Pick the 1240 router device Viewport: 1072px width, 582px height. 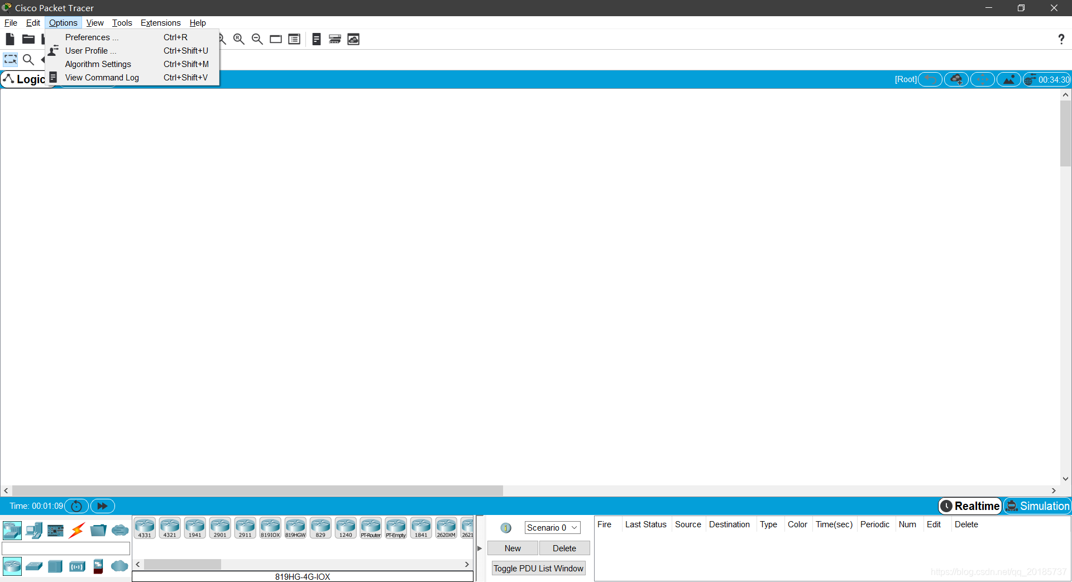(x=346, y=528)
